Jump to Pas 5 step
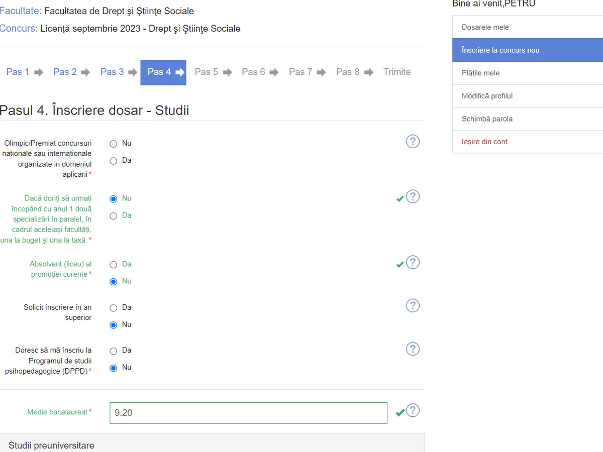The height and width of the screenshot is (452, 603). coord(207,72)
